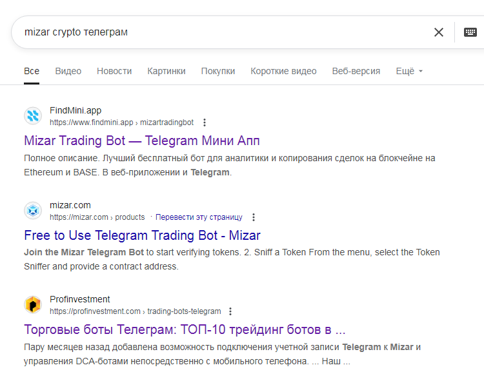Clear the search query with X icon
Screen dimensions: 484x372
(439, 32)
